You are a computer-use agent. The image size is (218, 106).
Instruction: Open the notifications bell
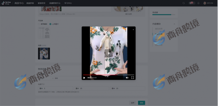(x=198, y=3)
